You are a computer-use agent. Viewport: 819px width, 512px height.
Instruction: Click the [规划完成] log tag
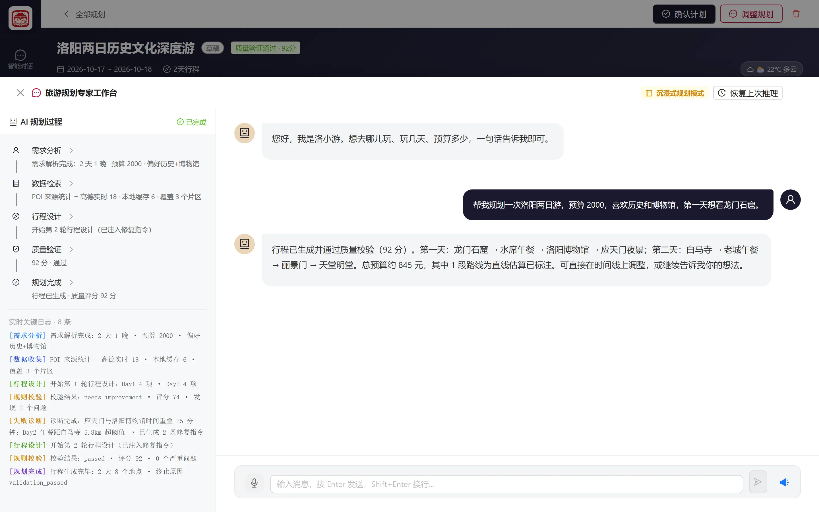coord(28,472)
